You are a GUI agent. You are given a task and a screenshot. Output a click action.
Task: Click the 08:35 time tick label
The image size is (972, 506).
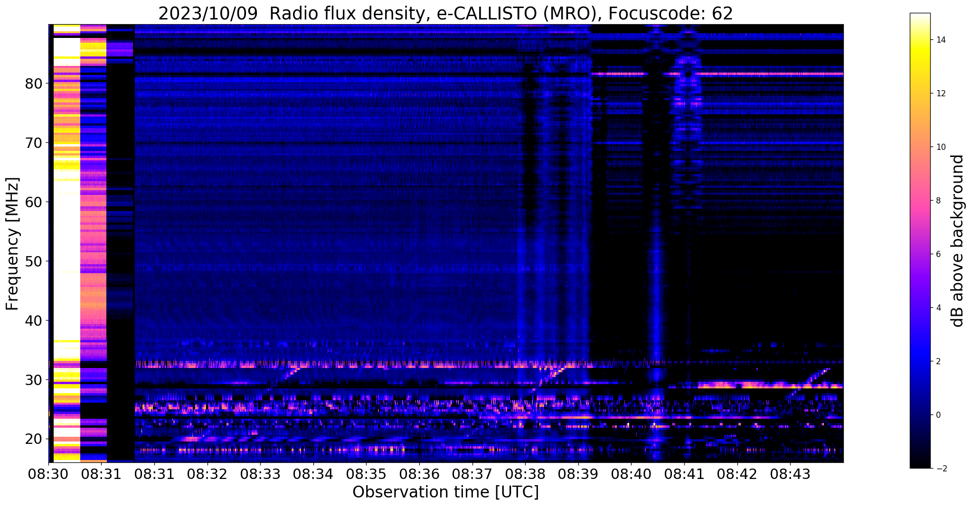click(366, 474)
